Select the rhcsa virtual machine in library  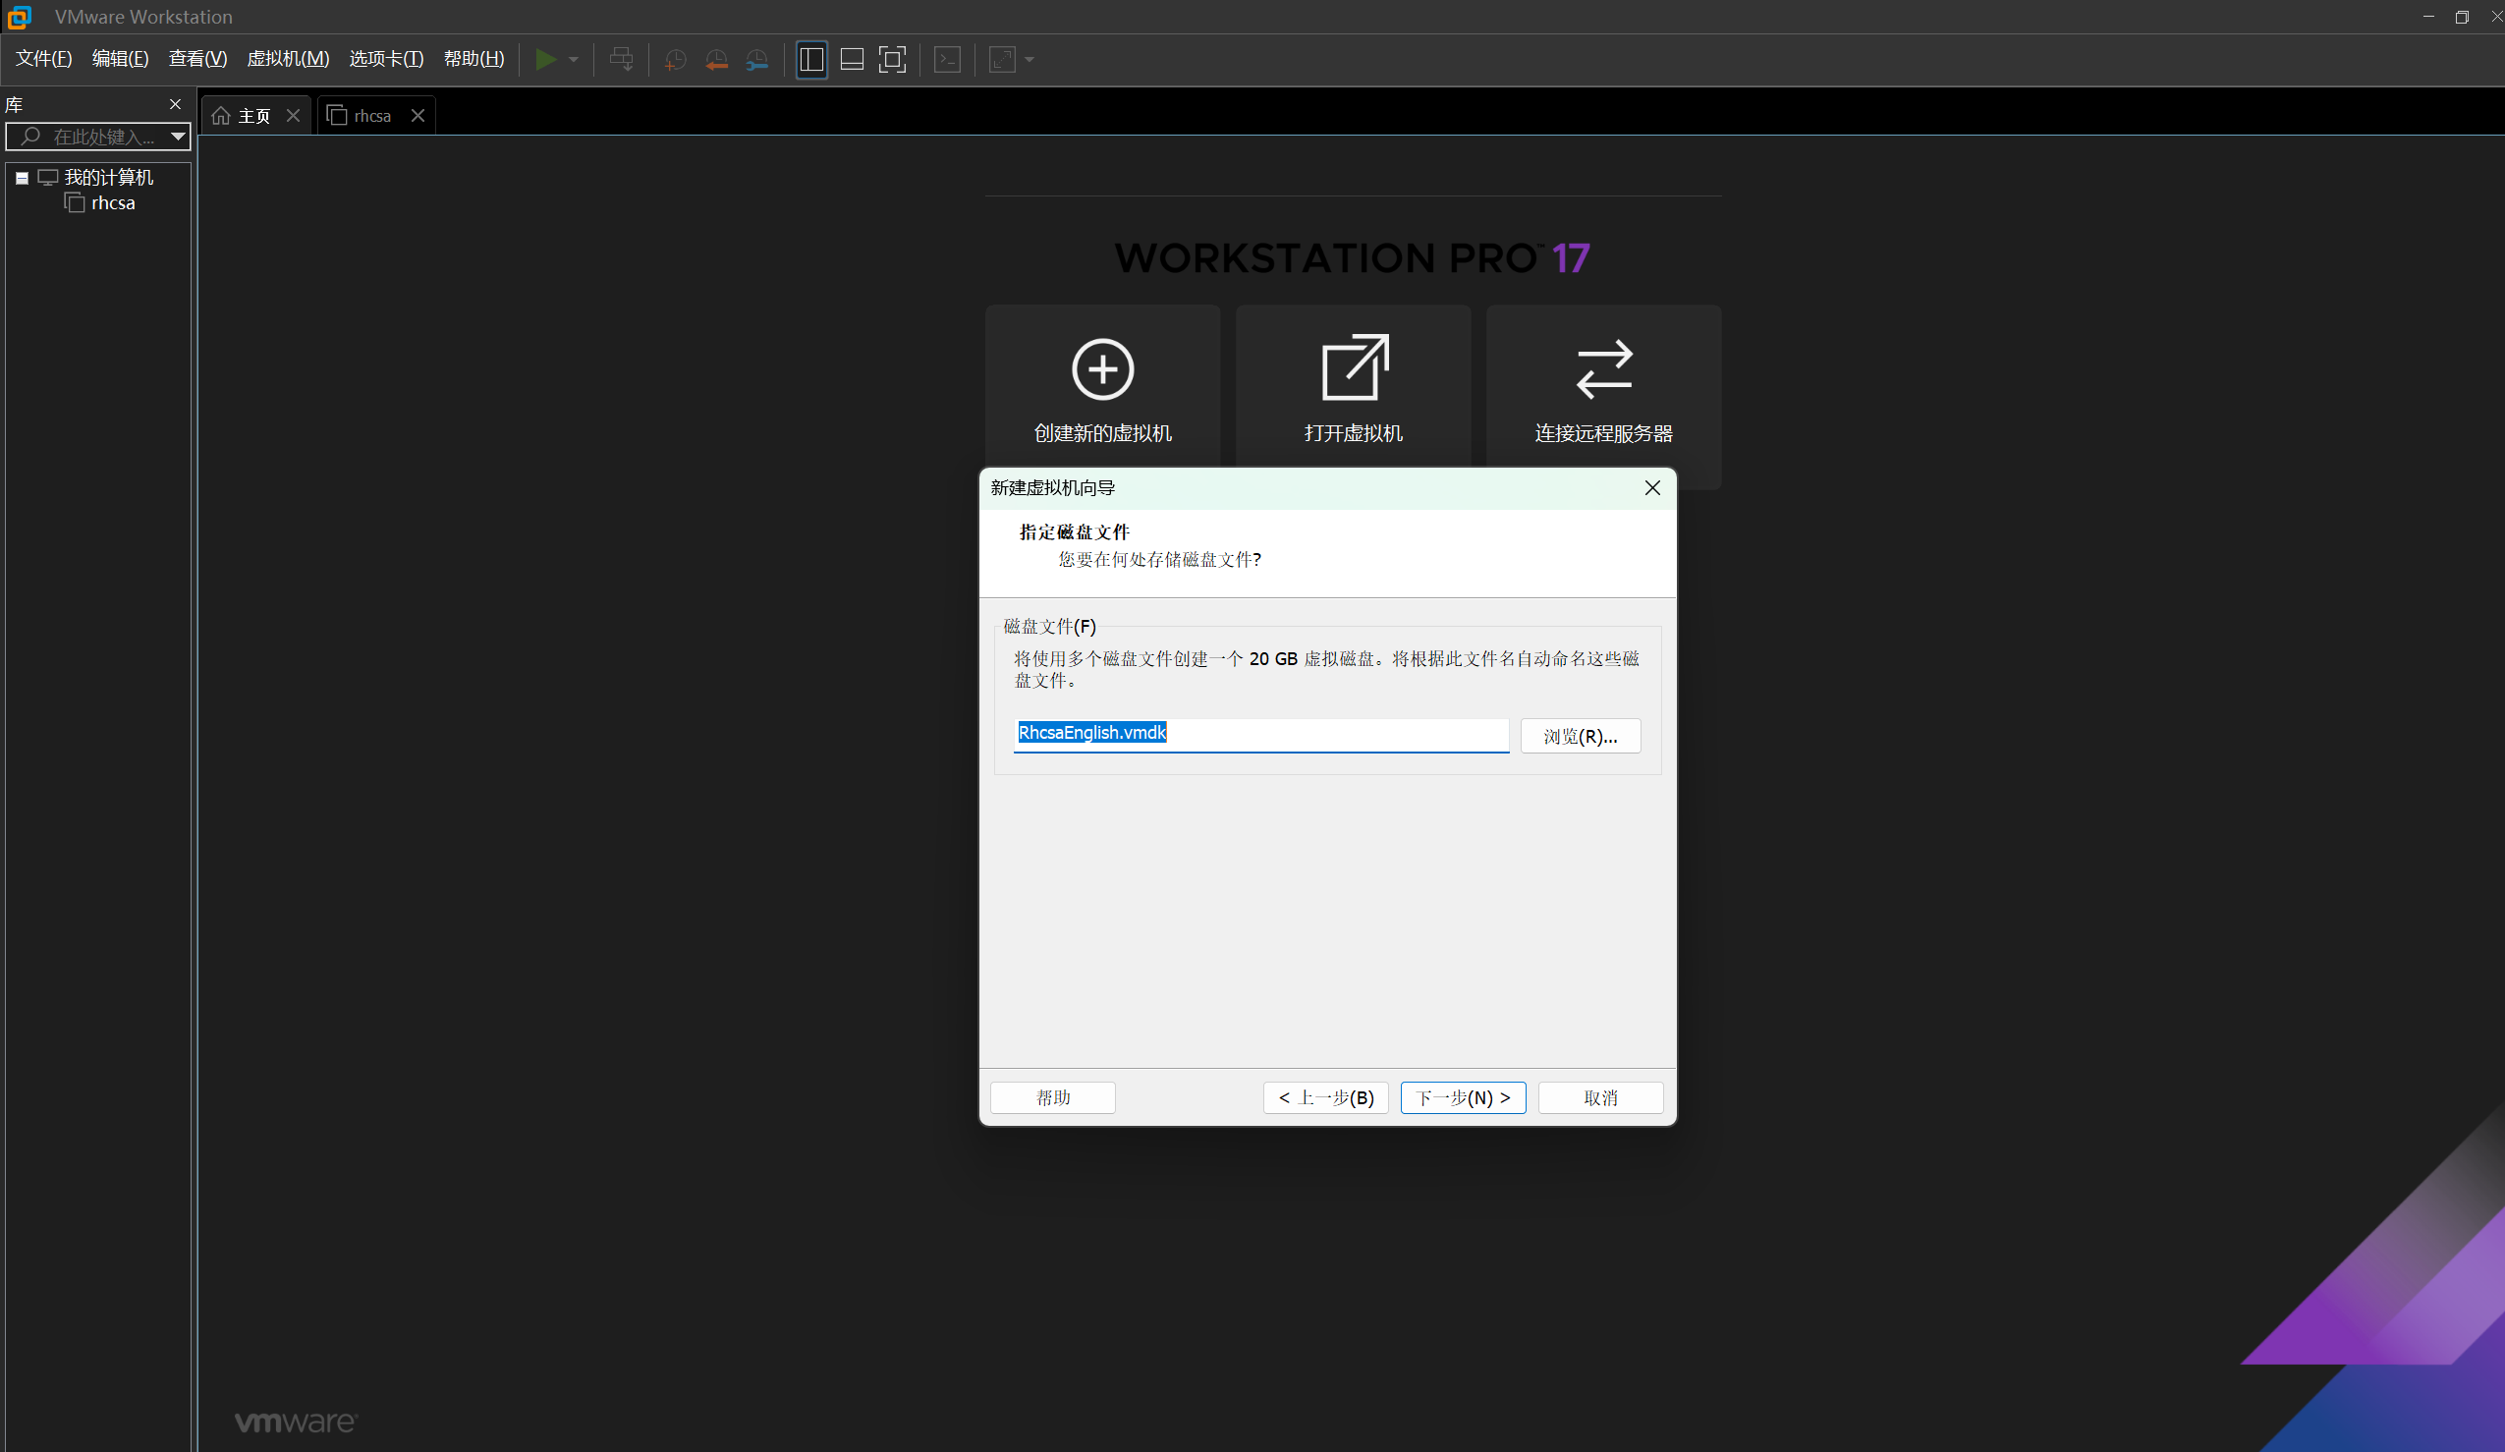pyautogui.click(x=113, y=202)
